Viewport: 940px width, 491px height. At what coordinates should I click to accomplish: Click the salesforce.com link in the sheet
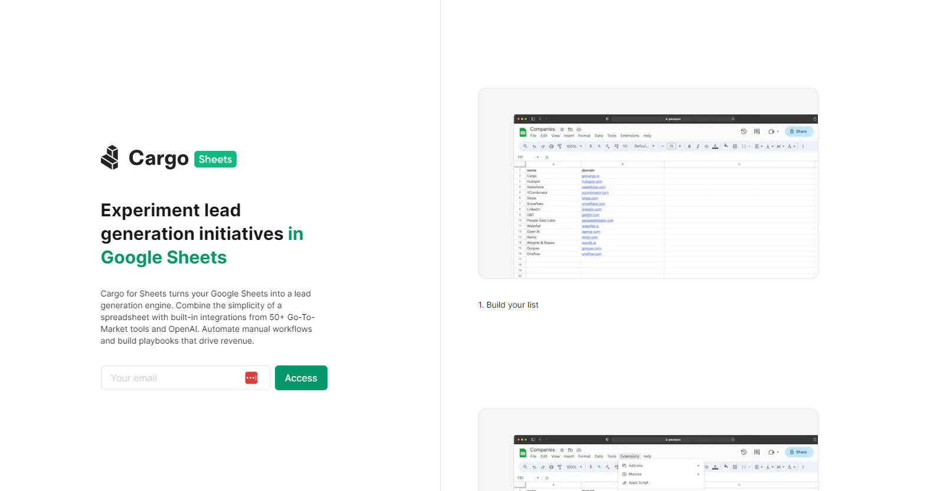click(x=594, y=187)
